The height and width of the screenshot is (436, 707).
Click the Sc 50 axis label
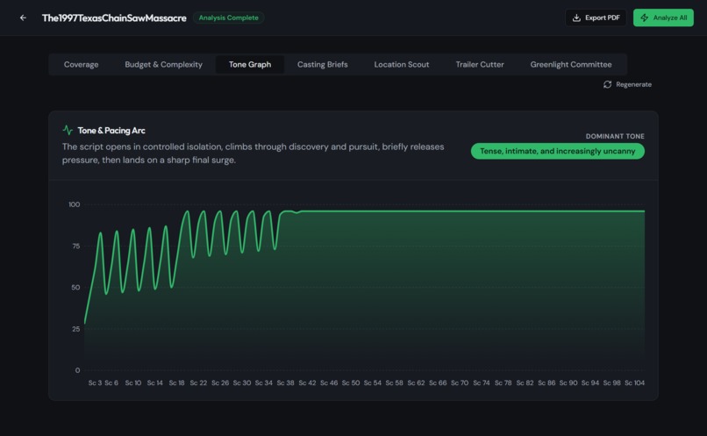(351, 382)
